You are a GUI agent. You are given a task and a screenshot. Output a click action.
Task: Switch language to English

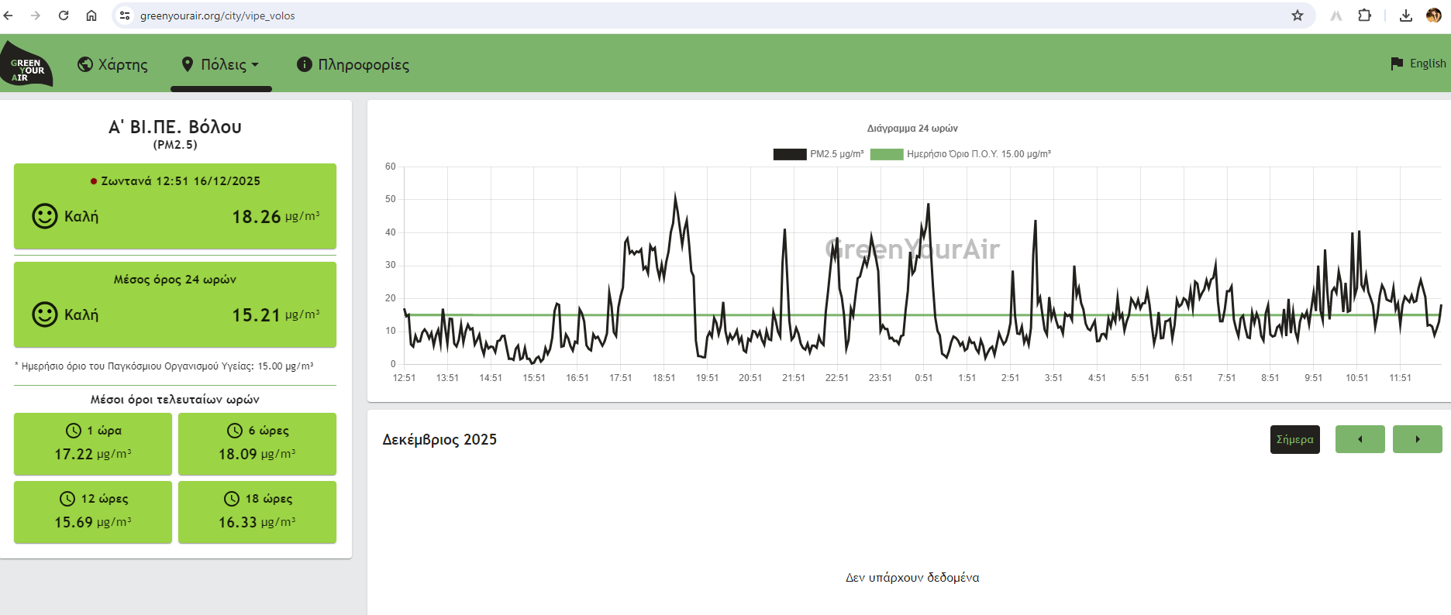(1418, 64)
